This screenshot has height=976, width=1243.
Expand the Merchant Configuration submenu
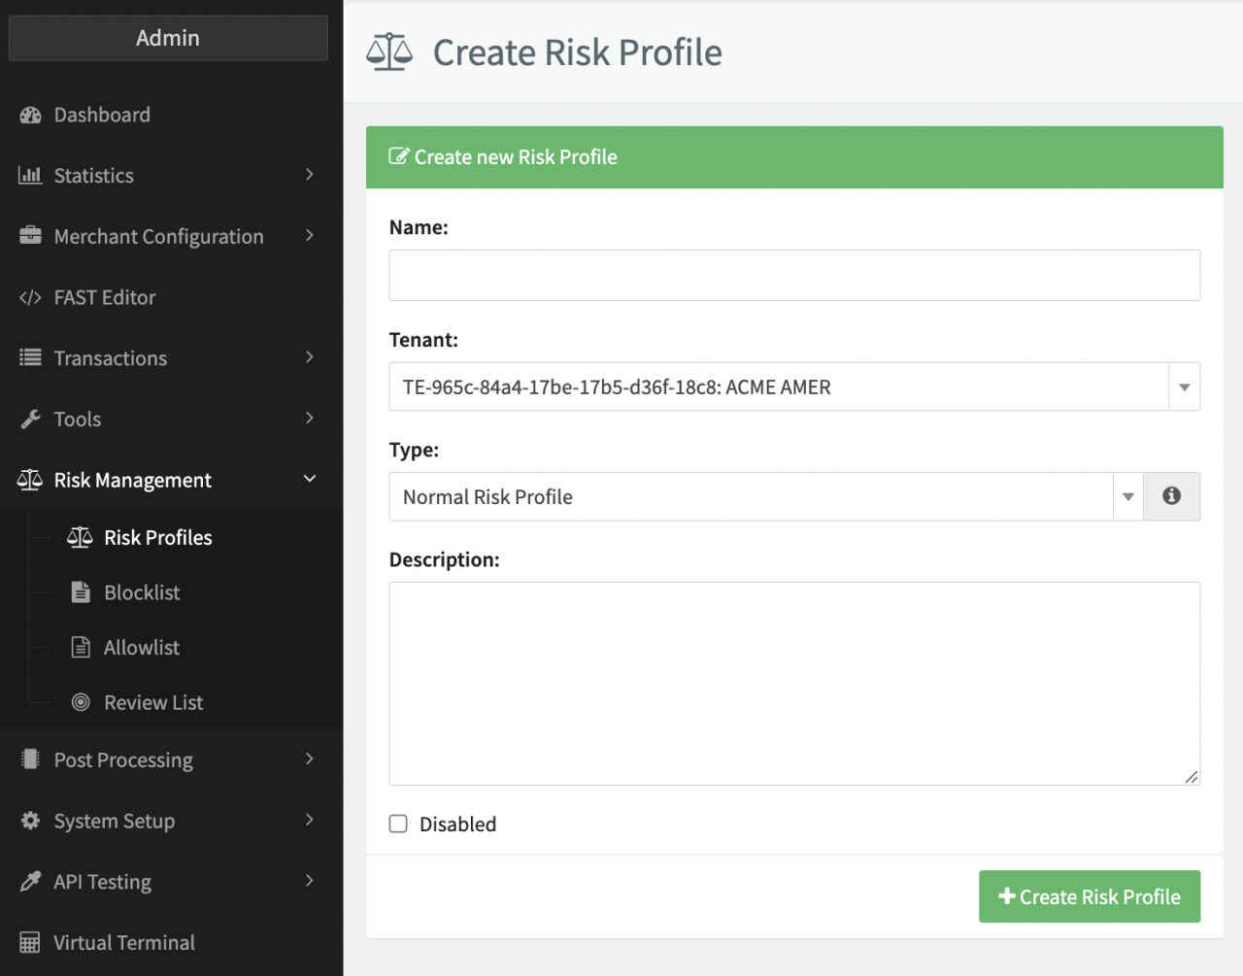click(x=309, y=236)
